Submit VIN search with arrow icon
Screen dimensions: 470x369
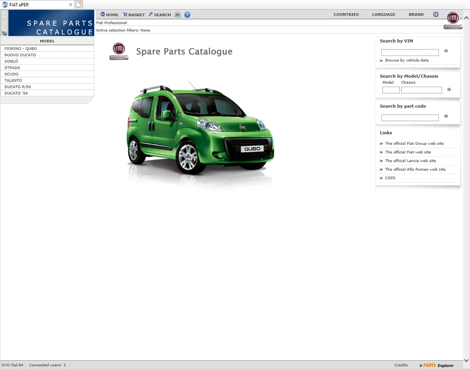446,51
